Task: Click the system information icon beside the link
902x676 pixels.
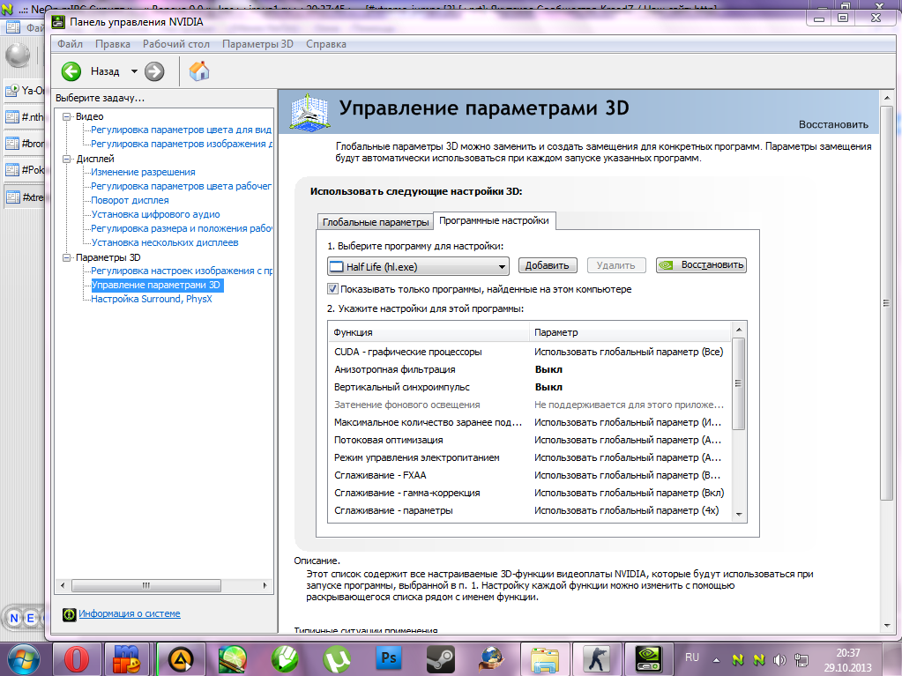Action: tap(69, 614)
